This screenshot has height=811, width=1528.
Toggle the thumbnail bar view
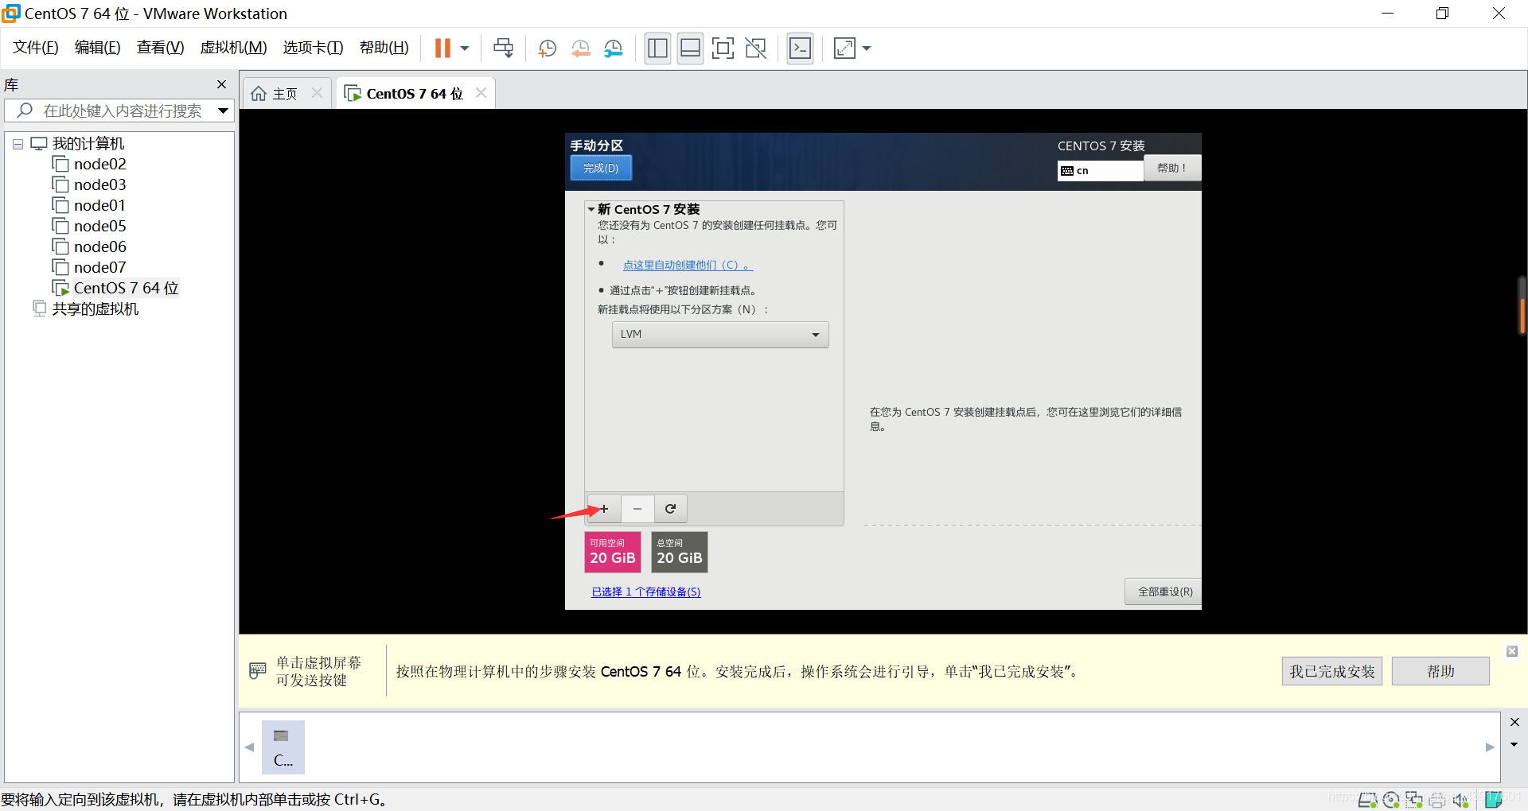click(691, 49)
